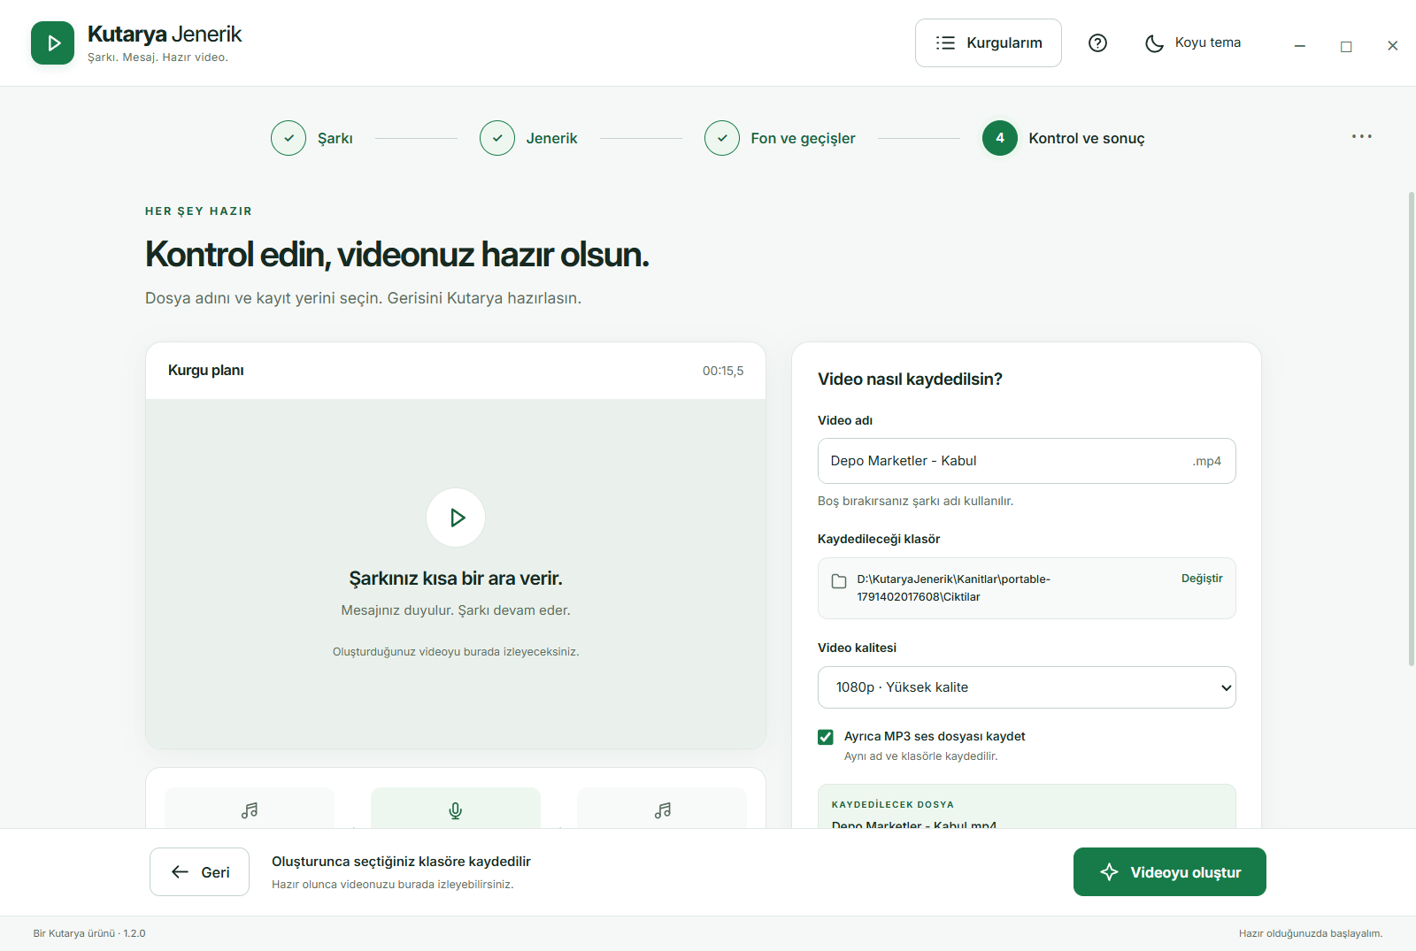Close the Kutarya Jenerik window
Image resolution: width=1416 pixels, height=951 pixels.
(x=1392, y=46)
